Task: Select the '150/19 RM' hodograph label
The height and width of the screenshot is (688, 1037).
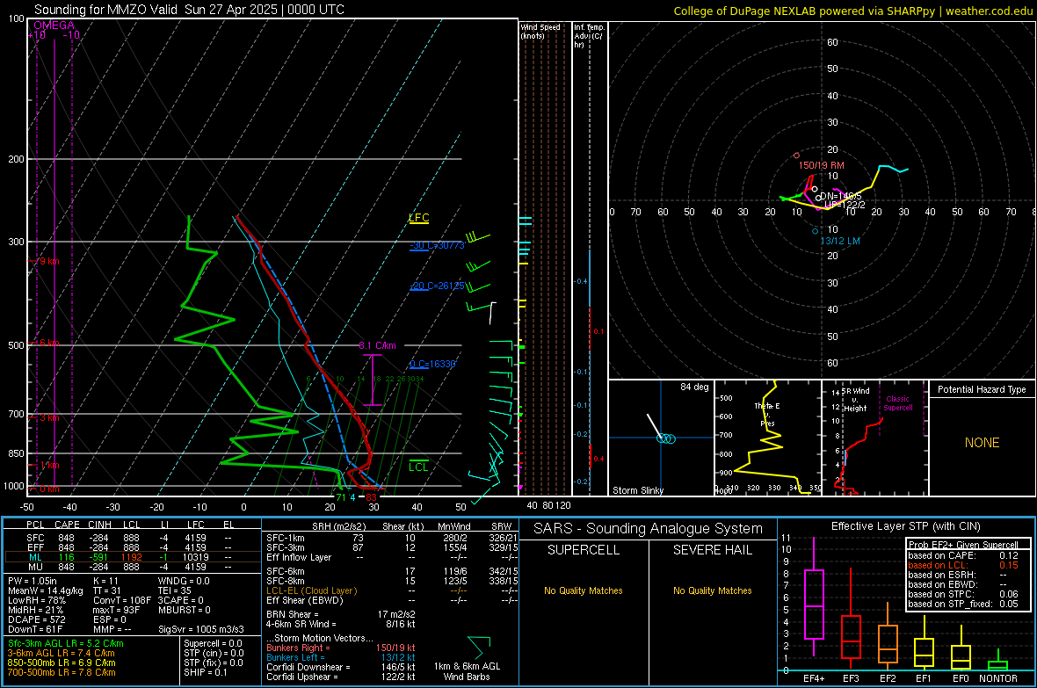Action: click(822, 165)
